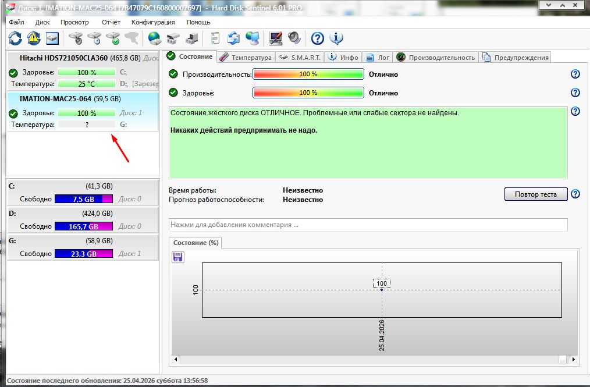Click help icon beside the green status text
The width and height of the screenshot is (590, 387).
click(575, 111)
